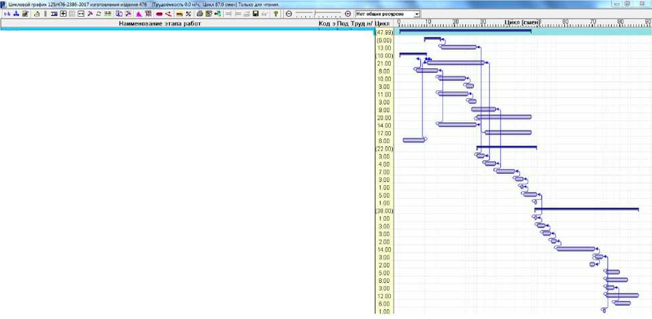
Task: Click the plus expand-all toolbar icon
Action: (x=63, y=13)
